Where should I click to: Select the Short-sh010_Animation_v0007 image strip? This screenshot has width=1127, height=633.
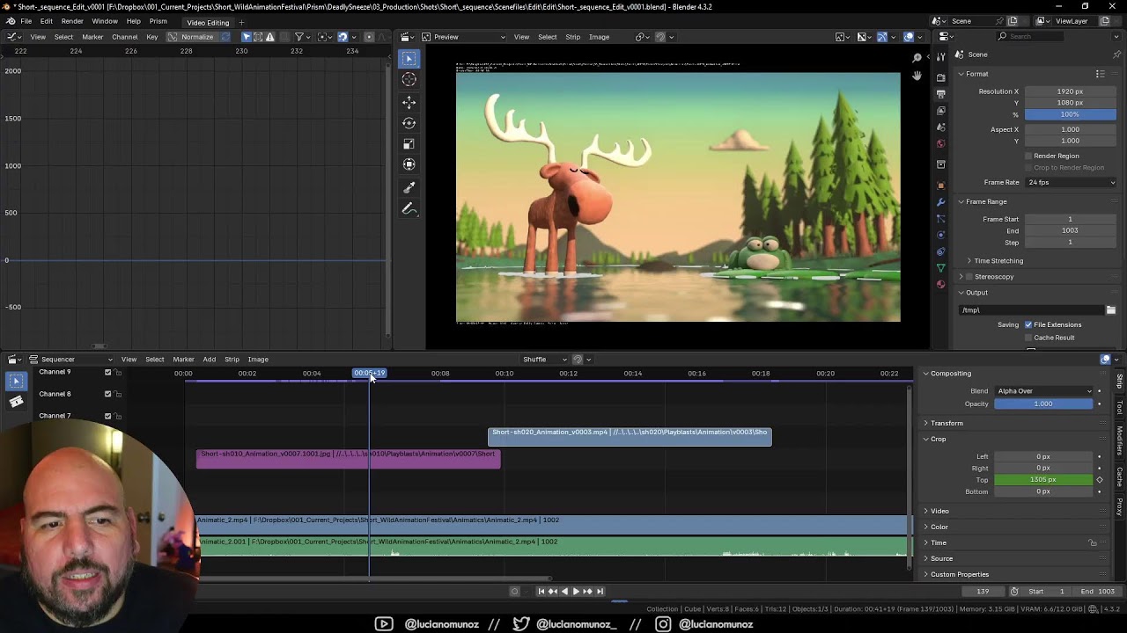348,458
